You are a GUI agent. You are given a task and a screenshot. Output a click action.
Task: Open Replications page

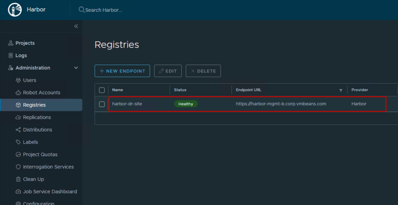[37, 117]
